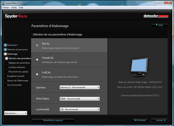
Task: Select Réglage des paramètres sidebar step
Action: click(19, 63)
